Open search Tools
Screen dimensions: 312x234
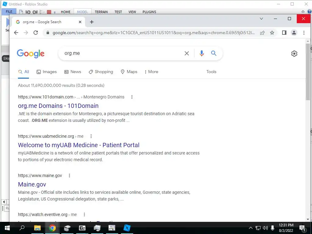(x=211, y=72)
